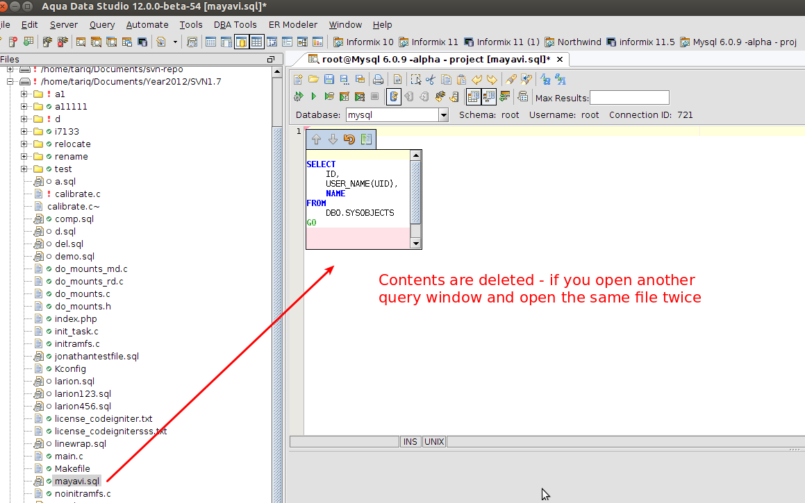Open the Automate menu
Image resolution: width=805 pixels, height=503 pixels.
147,24
